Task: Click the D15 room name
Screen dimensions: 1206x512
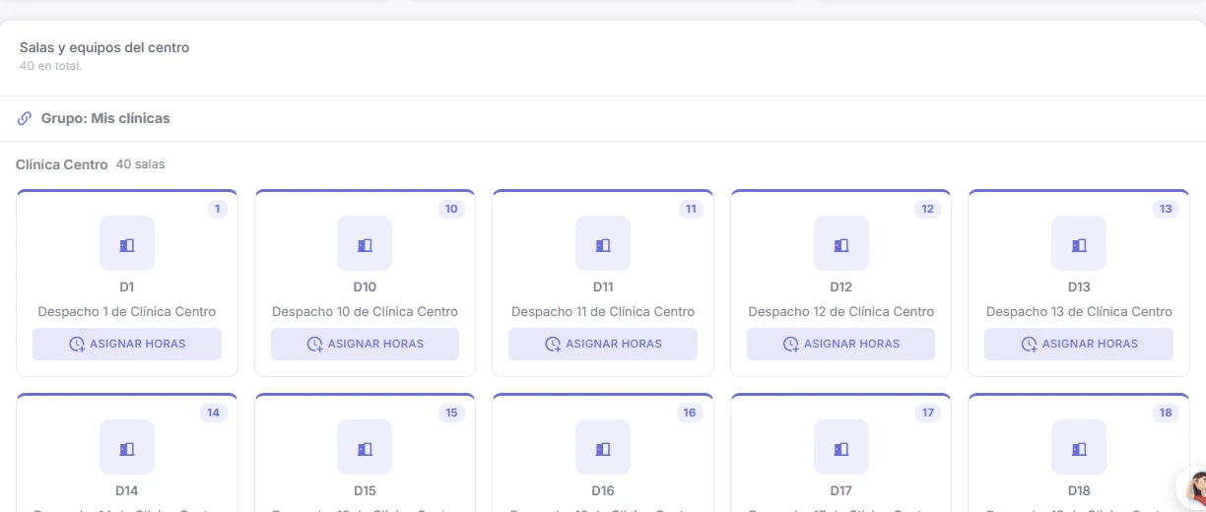Action: 365,491
